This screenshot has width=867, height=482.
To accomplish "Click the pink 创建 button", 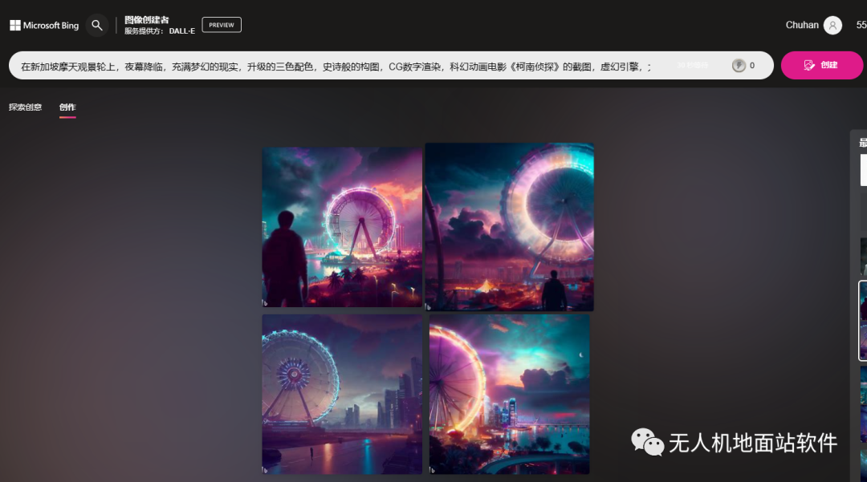I will click(821, 65).
